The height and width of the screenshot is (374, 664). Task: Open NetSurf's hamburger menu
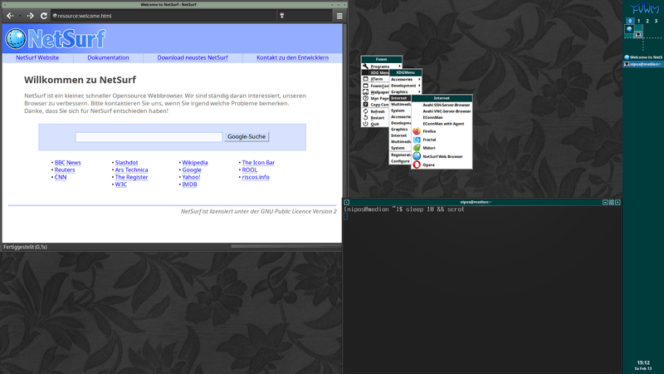tap(339, 16)
